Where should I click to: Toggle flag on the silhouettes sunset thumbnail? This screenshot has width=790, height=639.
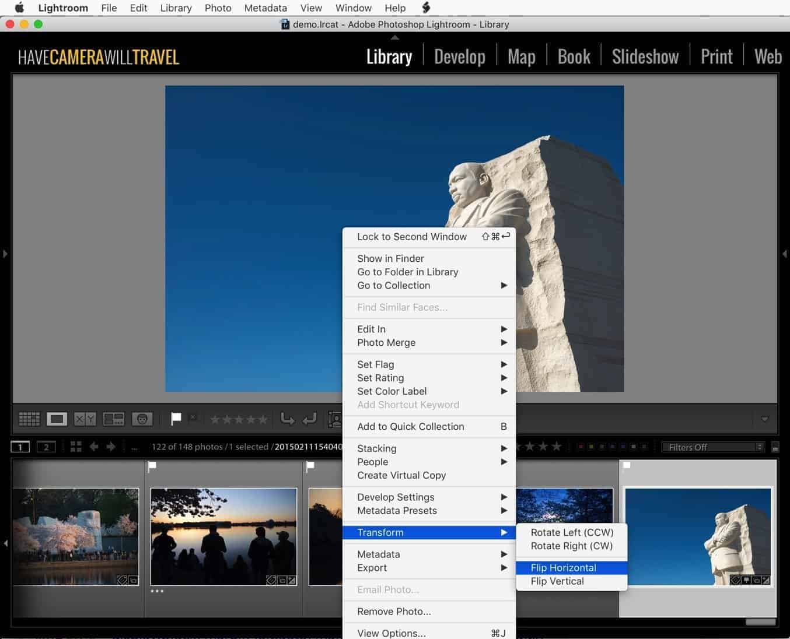(153, 465)
